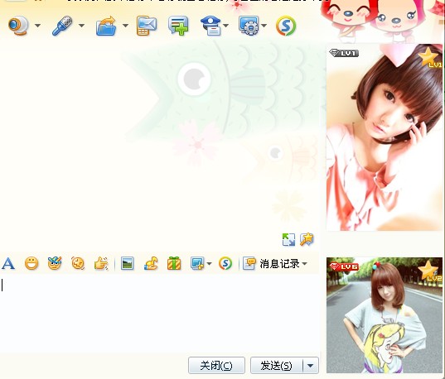Start voice call with microphone icon
Viewport: 445px width, 379px height.
click(62, 26)
